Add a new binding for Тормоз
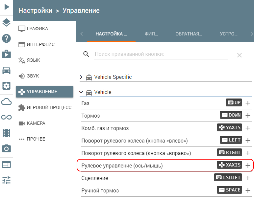This screenshot has height=199, width=254. [x=248, y=116]
